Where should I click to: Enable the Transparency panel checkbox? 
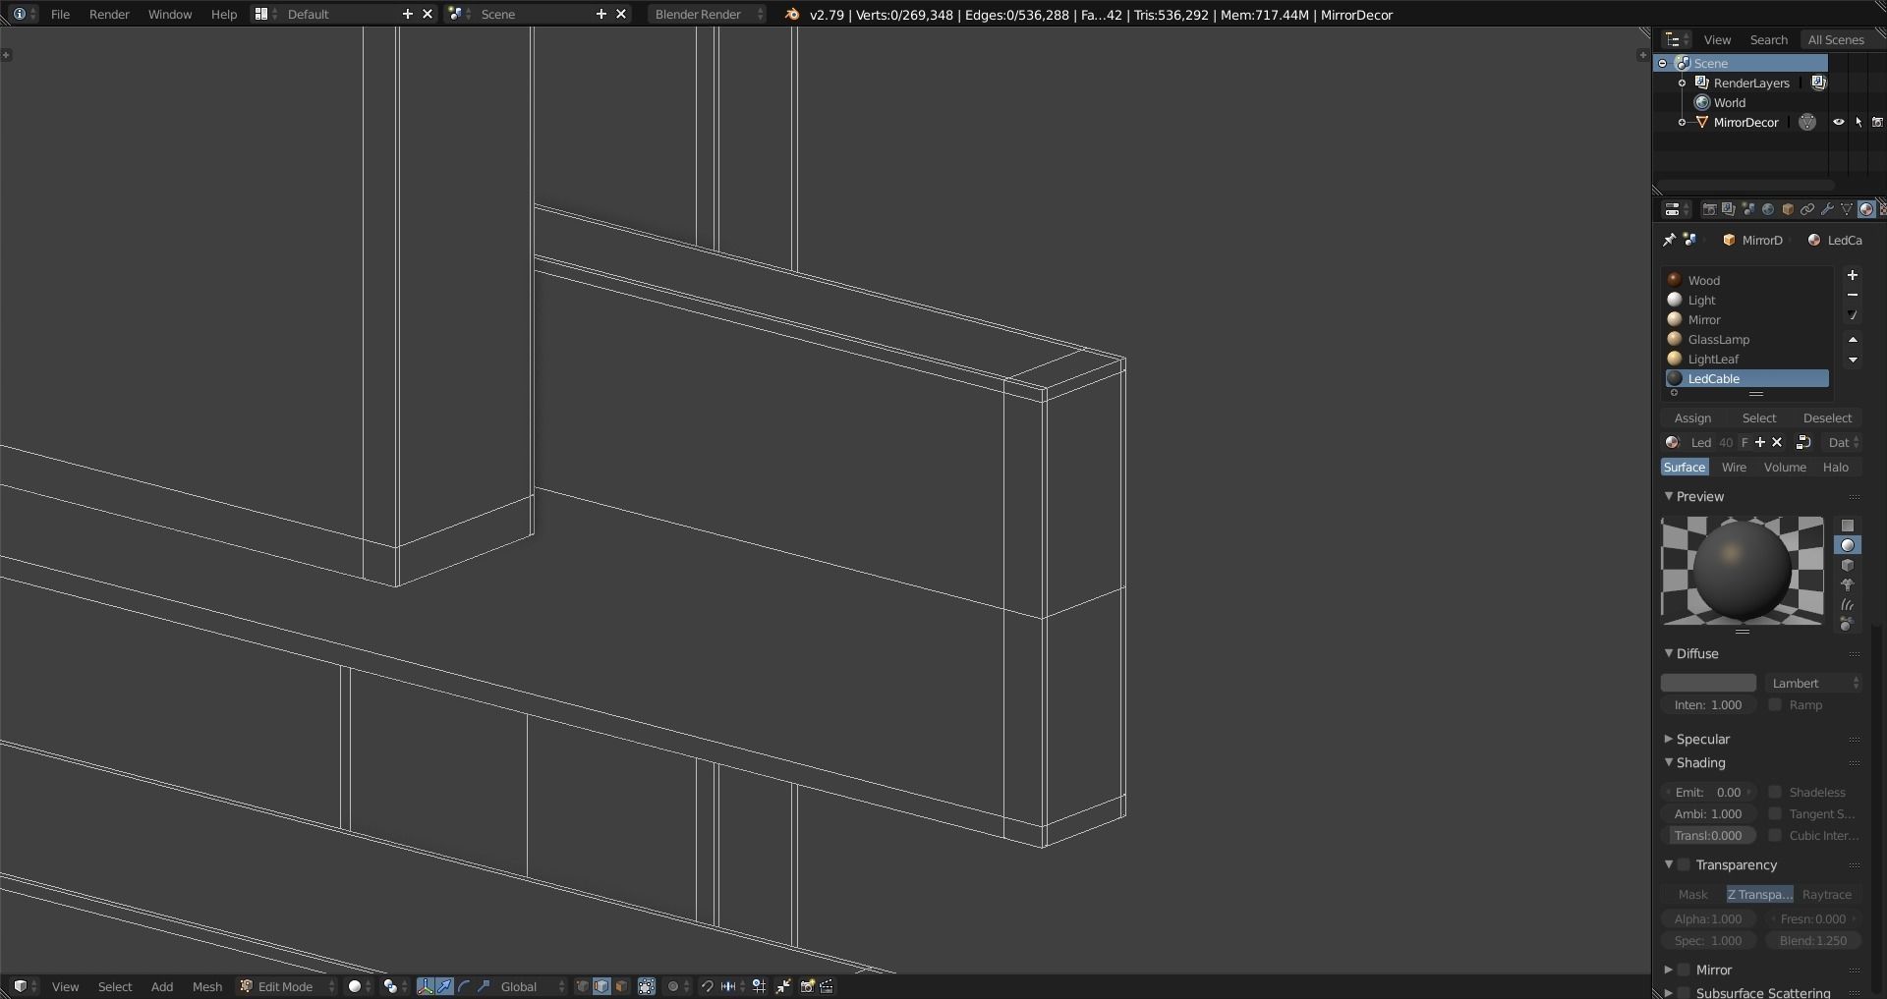pos(1684,864)
